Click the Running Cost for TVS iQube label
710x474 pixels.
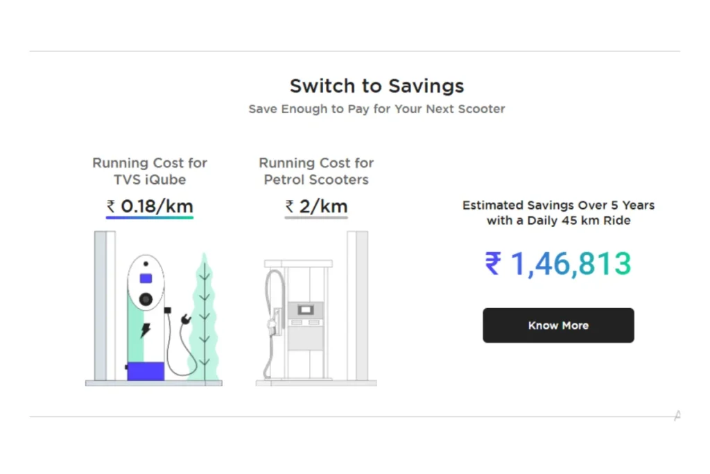pos(150,171)
